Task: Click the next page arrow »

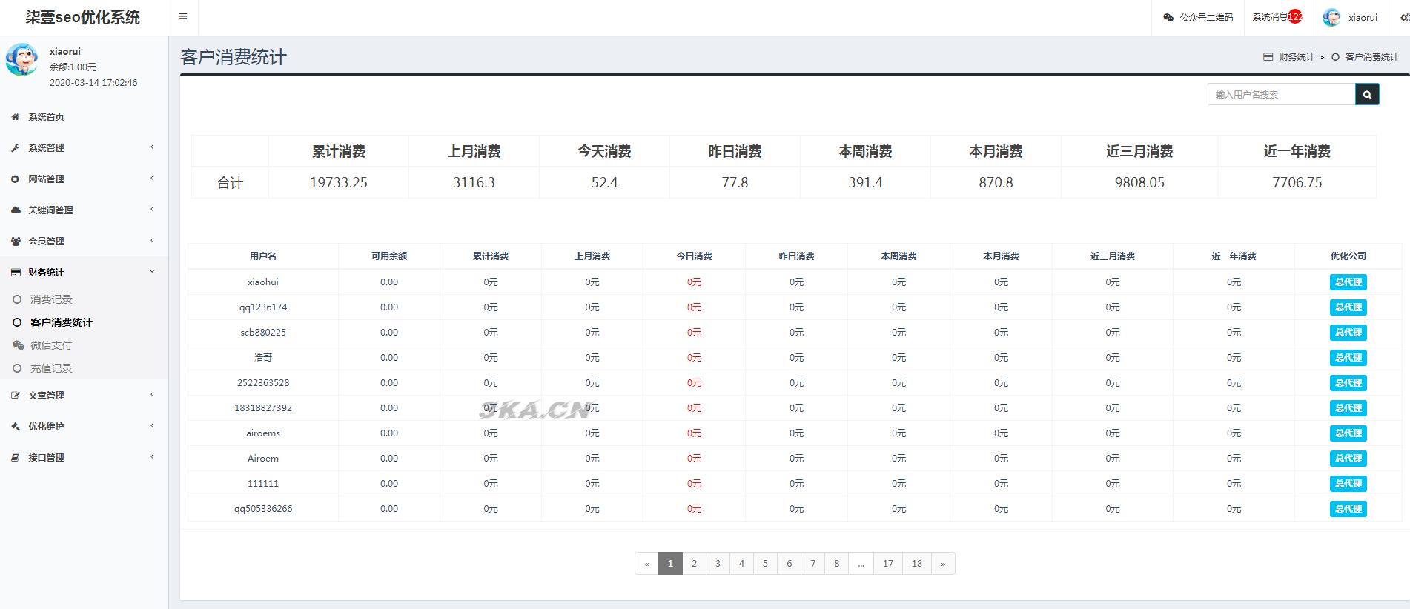Action: tap(943, 564)
